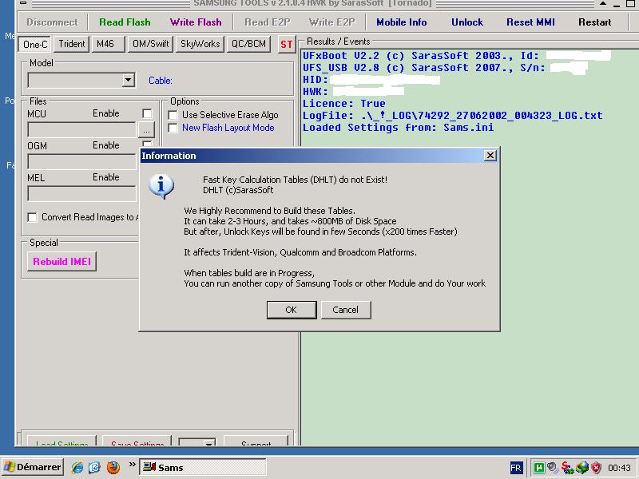Click Read Flash in the toolbar
This screenshot has width=639, height=479.
pyautogui.click(x=125, y=22)
